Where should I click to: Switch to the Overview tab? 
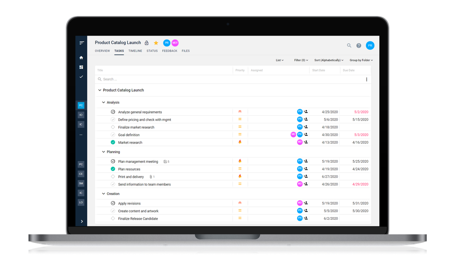(102, 51)
